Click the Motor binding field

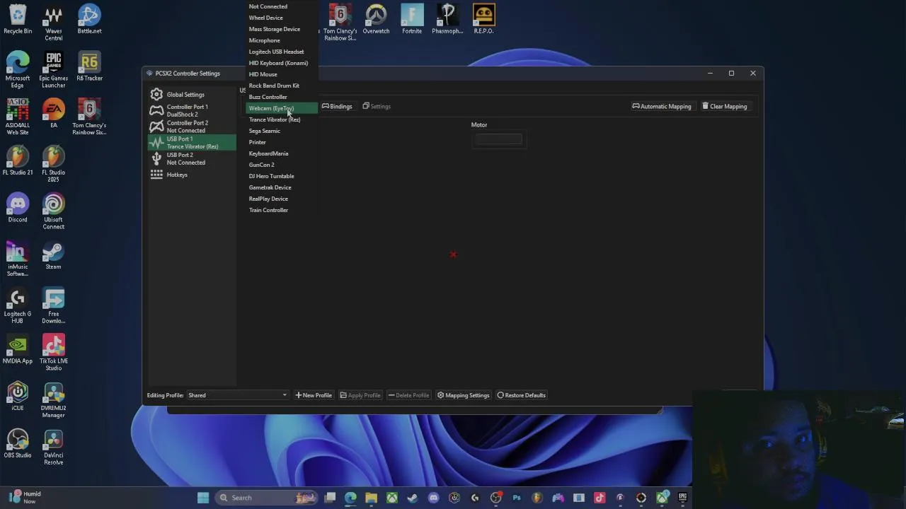[x=498, y=139]
